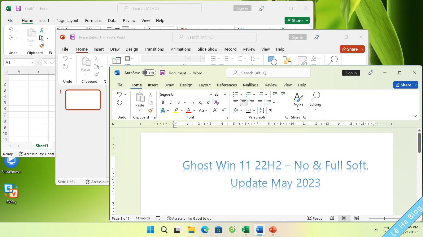The height and width of the screenshot is (237, 423).
Task: Toggle Center alignment in Word
Action: point(244,102)
